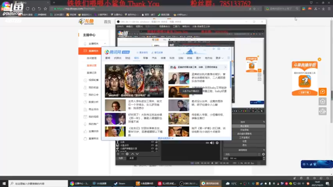The width and height of the screenshot is (333, 187).
Task: Click the Tencent News window scrollbar
Action: coord(231,74)
